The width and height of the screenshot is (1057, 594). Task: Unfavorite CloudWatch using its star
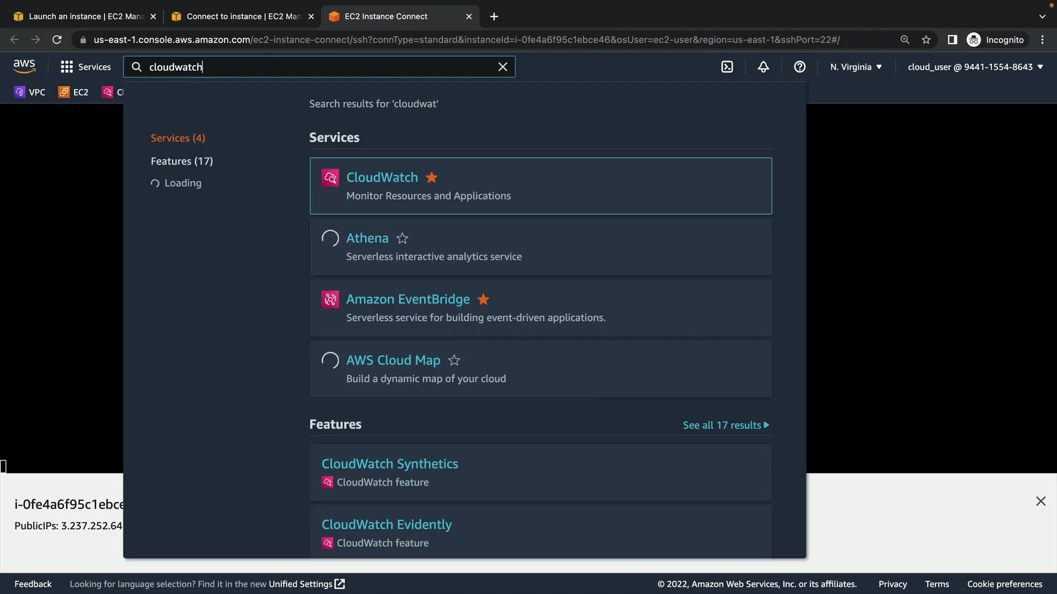pos(432,178)
